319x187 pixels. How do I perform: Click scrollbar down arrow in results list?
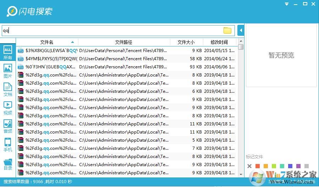pos(241,174)
